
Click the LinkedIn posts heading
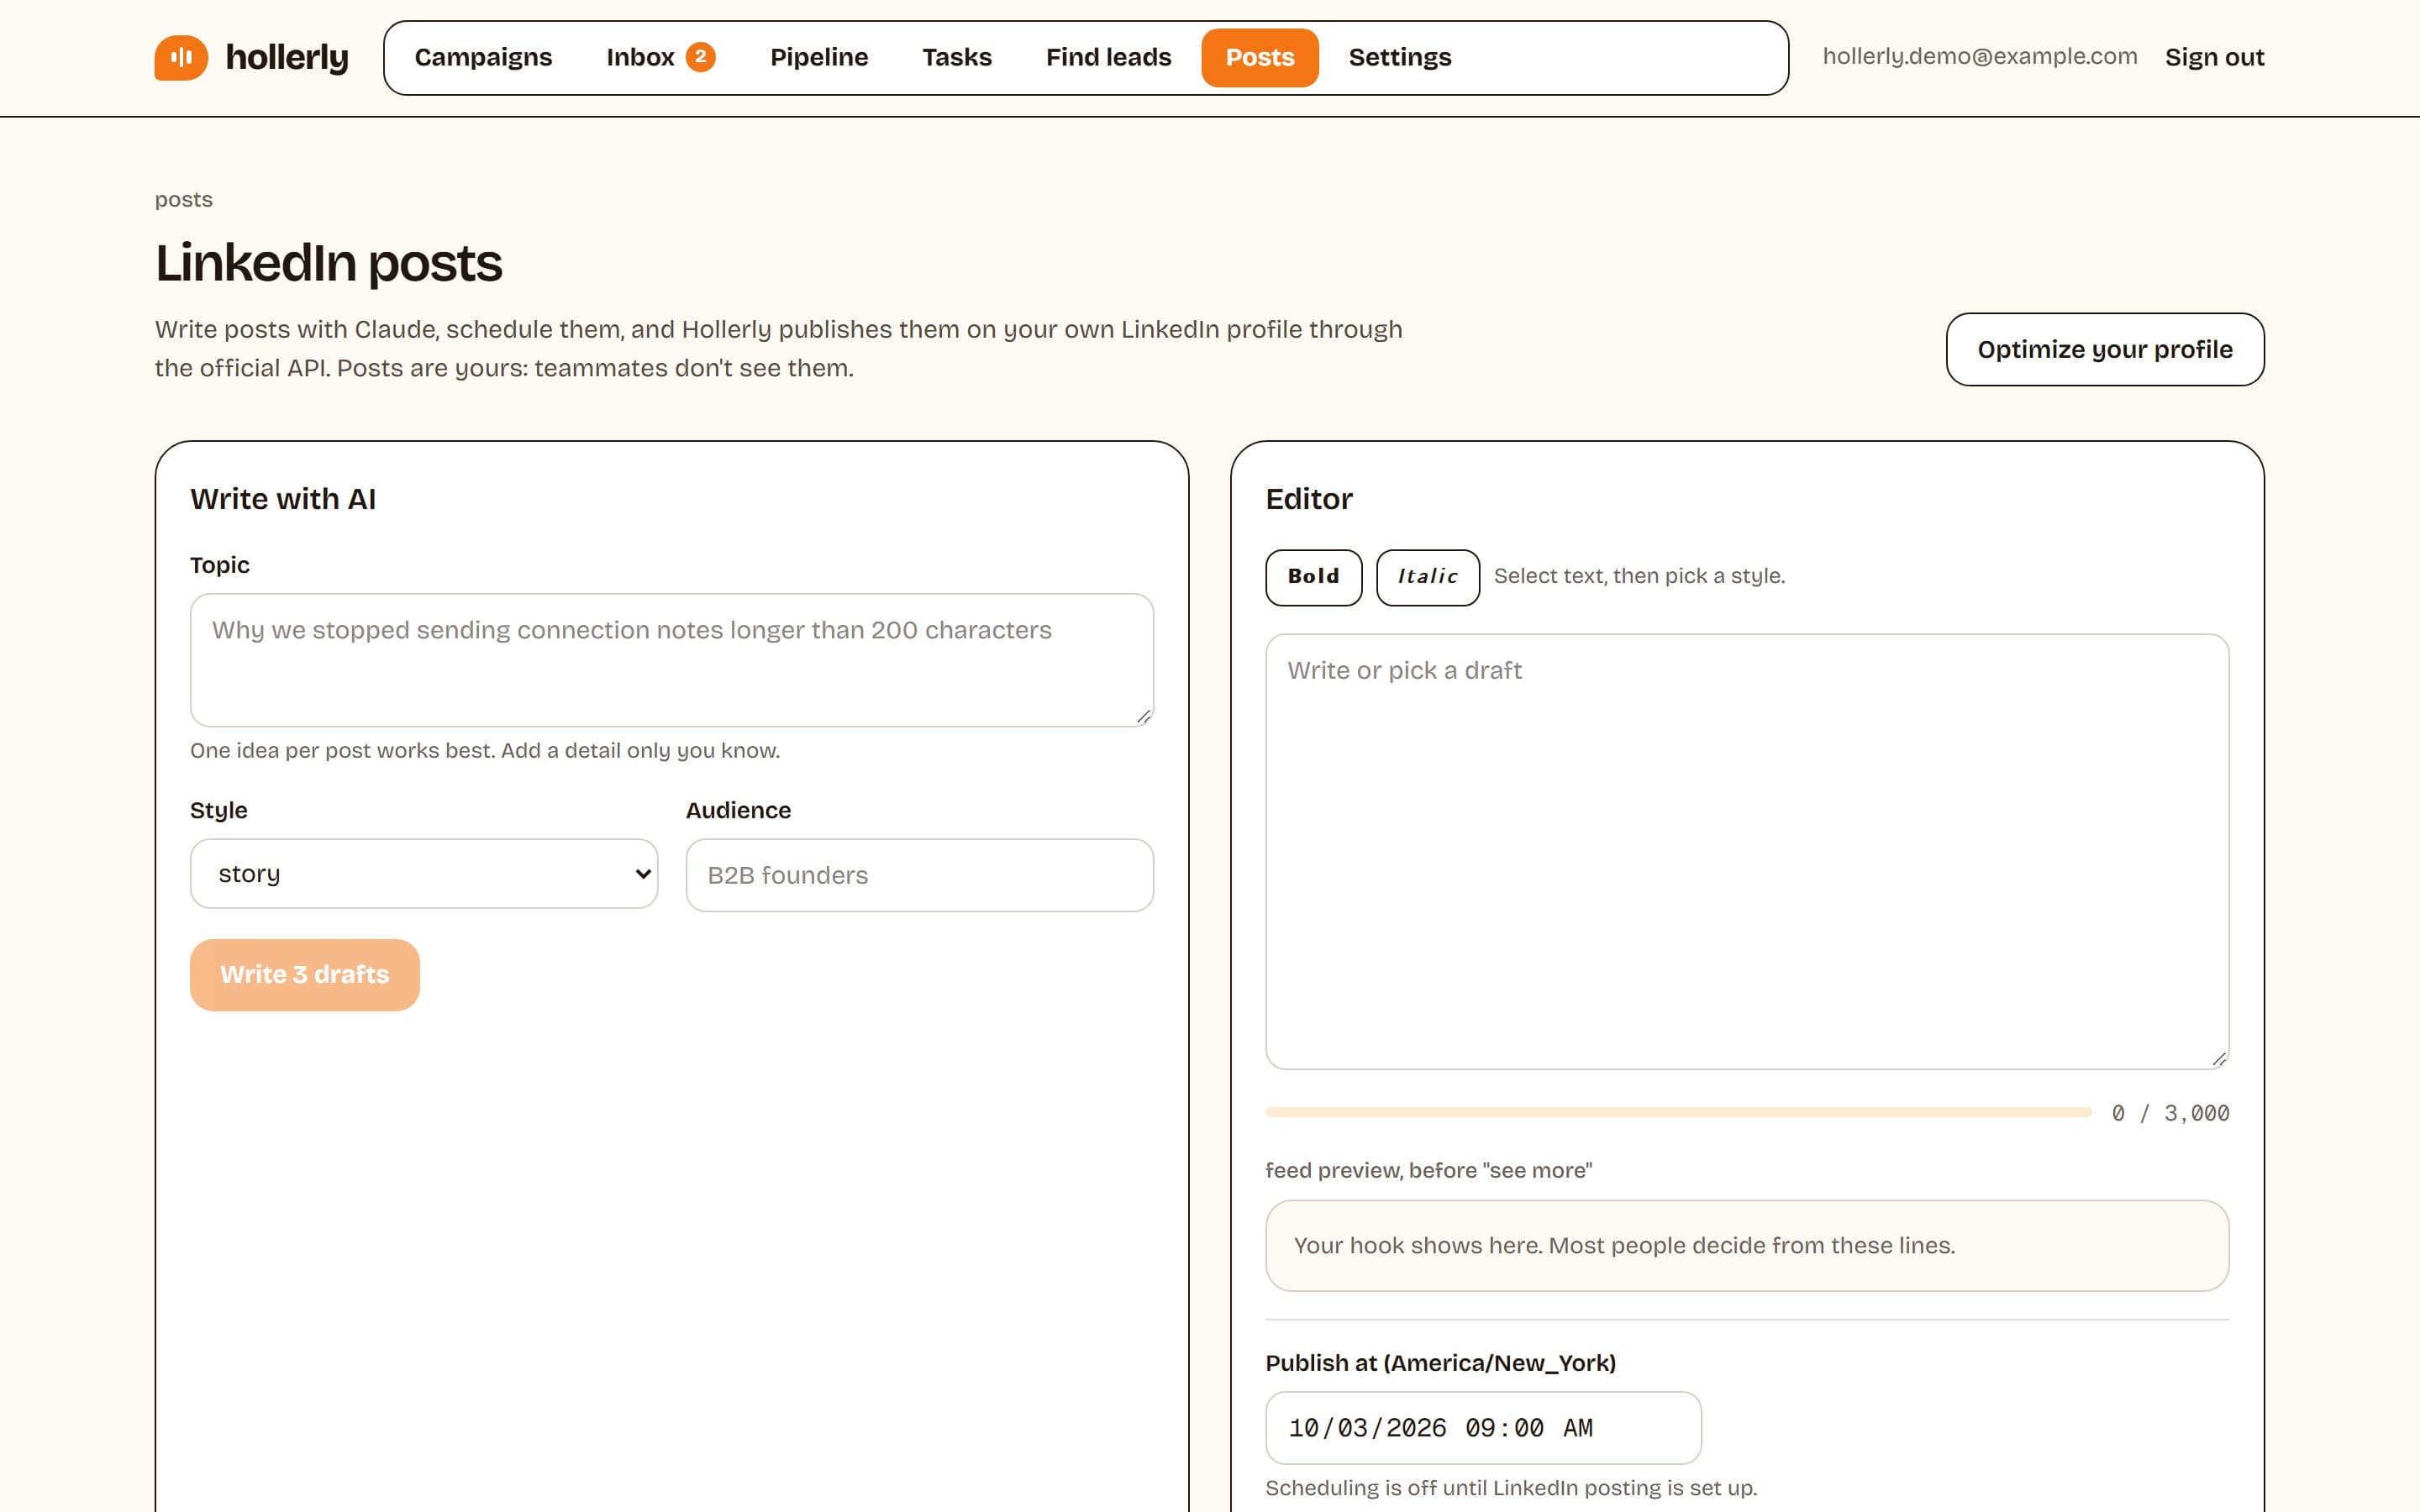(x=328, y=262)
